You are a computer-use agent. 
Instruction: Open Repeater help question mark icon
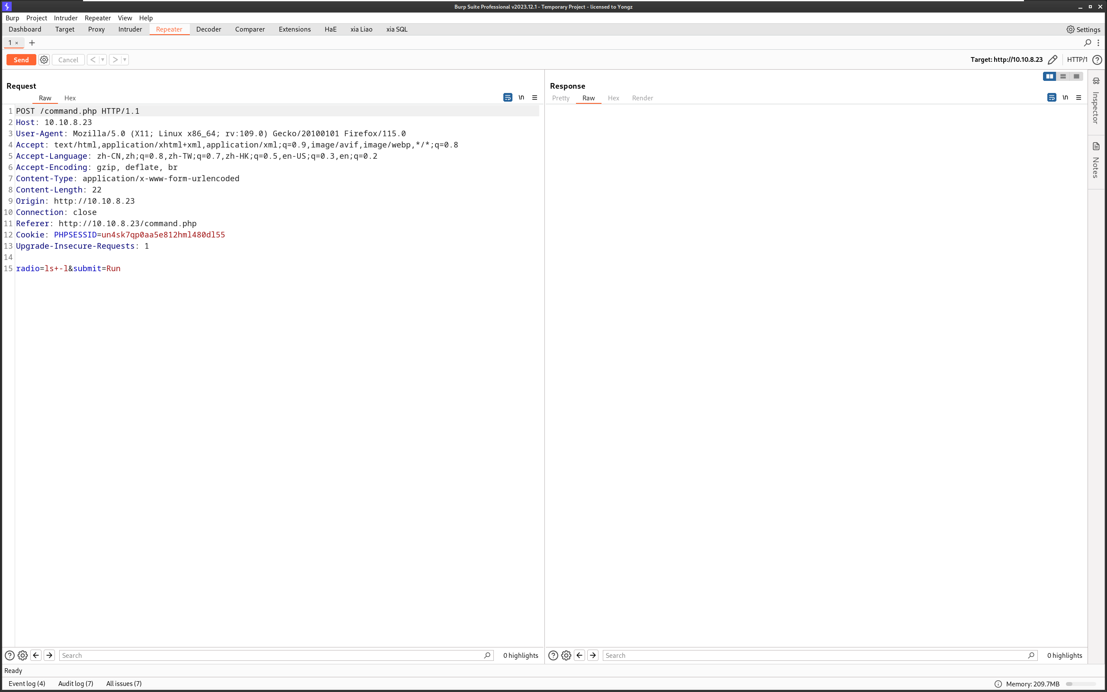pyautogui.click(x=1097, y=60)
